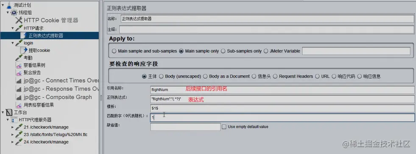The width and height of the screenshot is (416, 154).
Task: Click the 工作台 workbench icon
Action: pos(9,112)
